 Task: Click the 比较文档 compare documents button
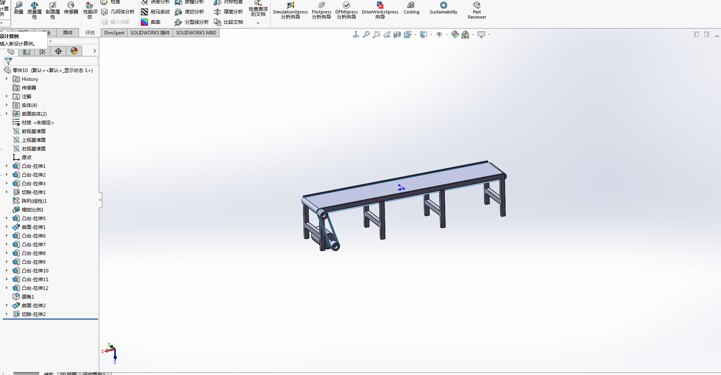[x=229, y=22]
